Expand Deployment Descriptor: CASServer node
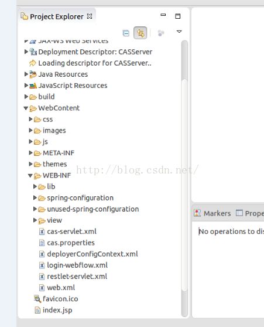This screenshot has height=327, width=264. click(26, 52)
